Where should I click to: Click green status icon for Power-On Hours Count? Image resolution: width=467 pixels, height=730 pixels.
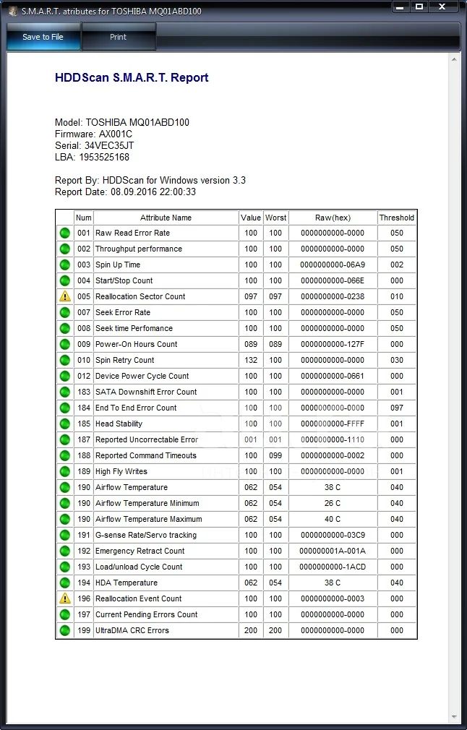coord(65,344)
